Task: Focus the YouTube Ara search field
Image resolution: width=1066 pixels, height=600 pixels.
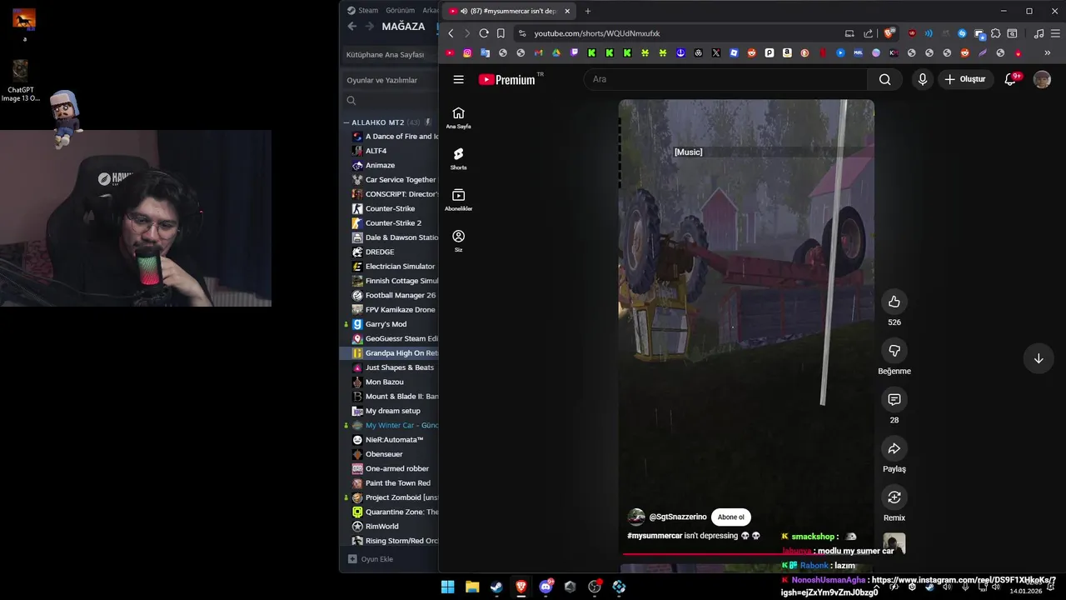Action: click(725, 79)
